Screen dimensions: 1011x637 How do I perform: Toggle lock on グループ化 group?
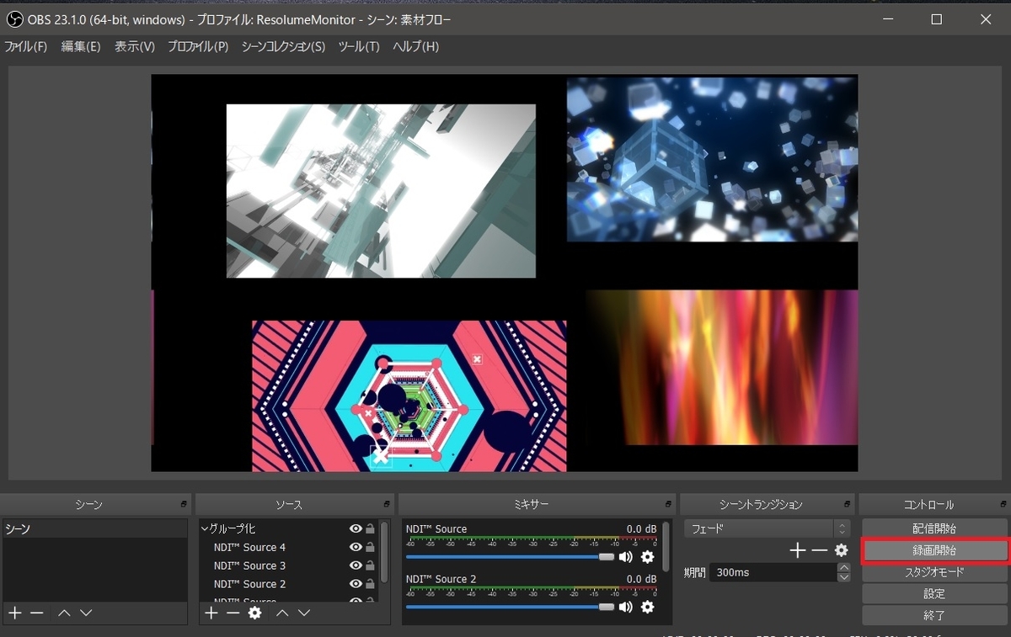370,528
